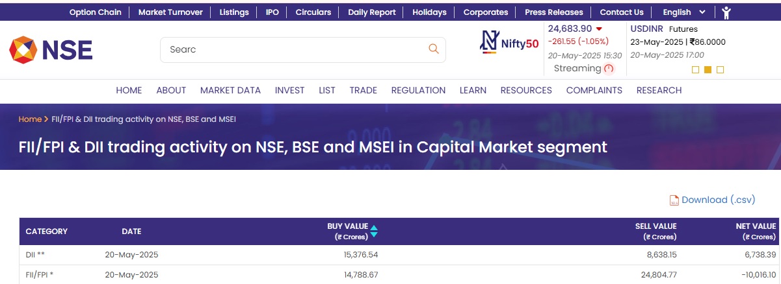The width and height of the screenshot is (781, 284).
Task: Click the NSE logo
Action: click(x=51, y=50)
